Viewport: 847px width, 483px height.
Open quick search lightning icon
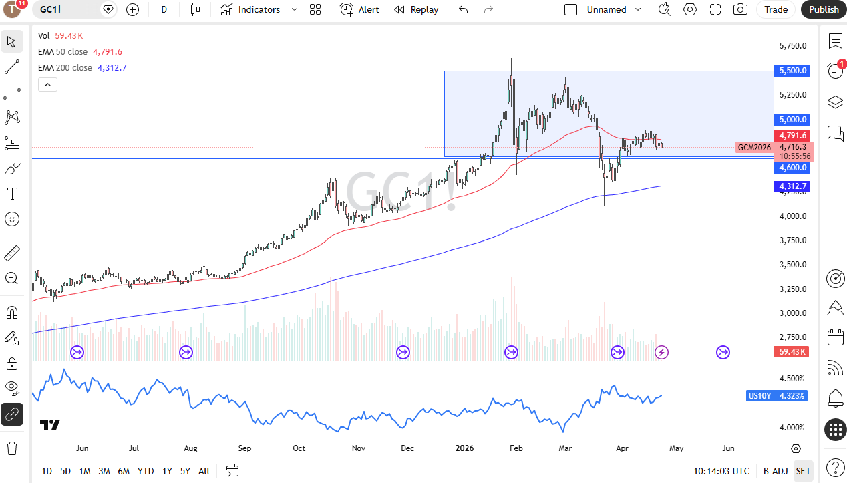pyautogui.click(x=664, y=9)
